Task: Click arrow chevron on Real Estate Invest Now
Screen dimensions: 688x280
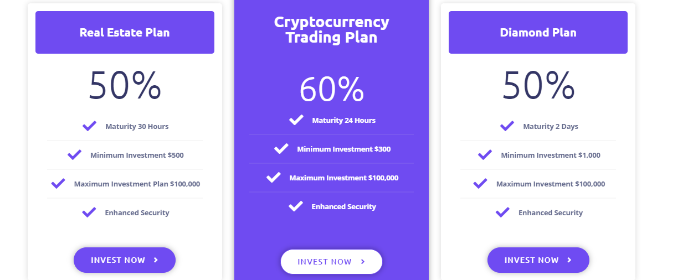Action: [x=156, y=260]
